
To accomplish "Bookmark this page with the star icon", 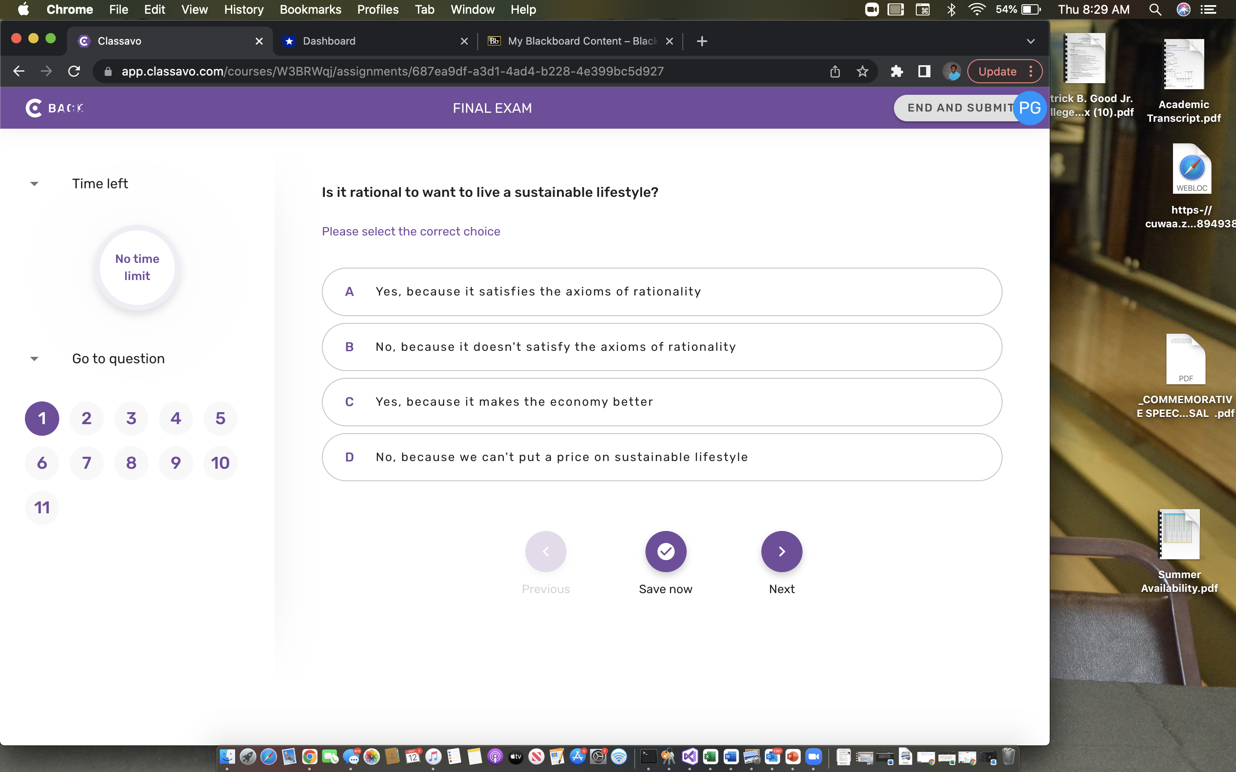I will (x=862, y=71).
